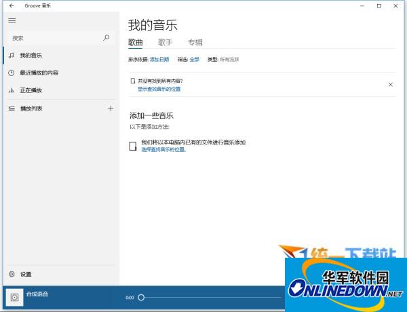Image resolution: width=407 pixels, height=312 pixels.
Task: Add a new playlist with plus icon
Action: (x=111, y=109)
